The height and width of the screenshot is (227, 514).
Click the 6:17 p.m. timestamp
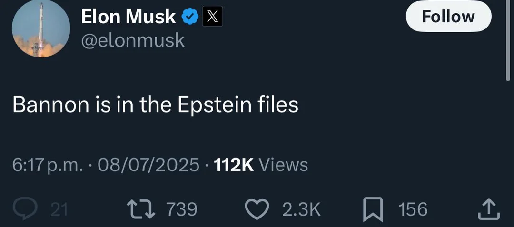(x=47, y=165)
